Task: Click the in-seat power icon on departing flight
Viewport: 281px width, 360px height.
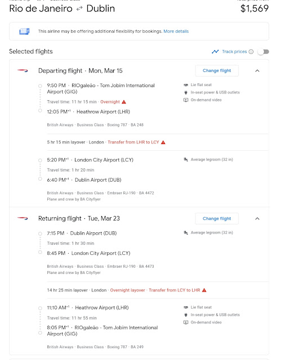Action: pyautogui.click(x=186, y=92)
